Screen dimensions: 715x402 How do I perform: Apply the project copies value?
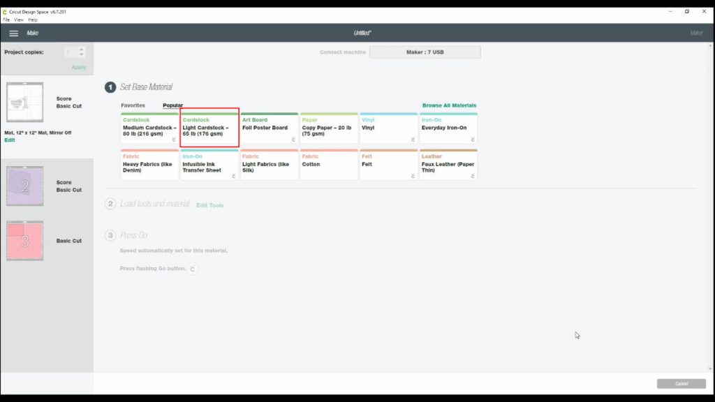pos(78,67)
